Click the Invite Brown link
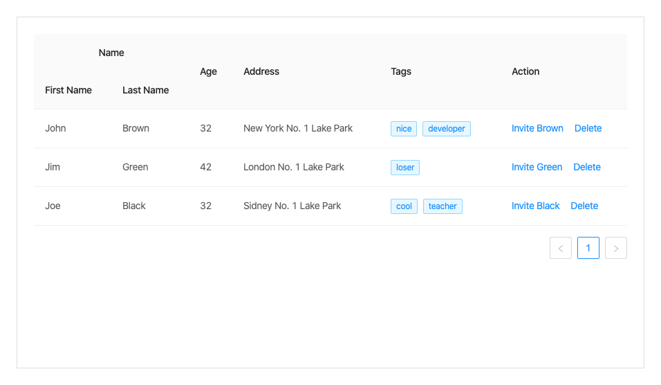 (537, 128)
